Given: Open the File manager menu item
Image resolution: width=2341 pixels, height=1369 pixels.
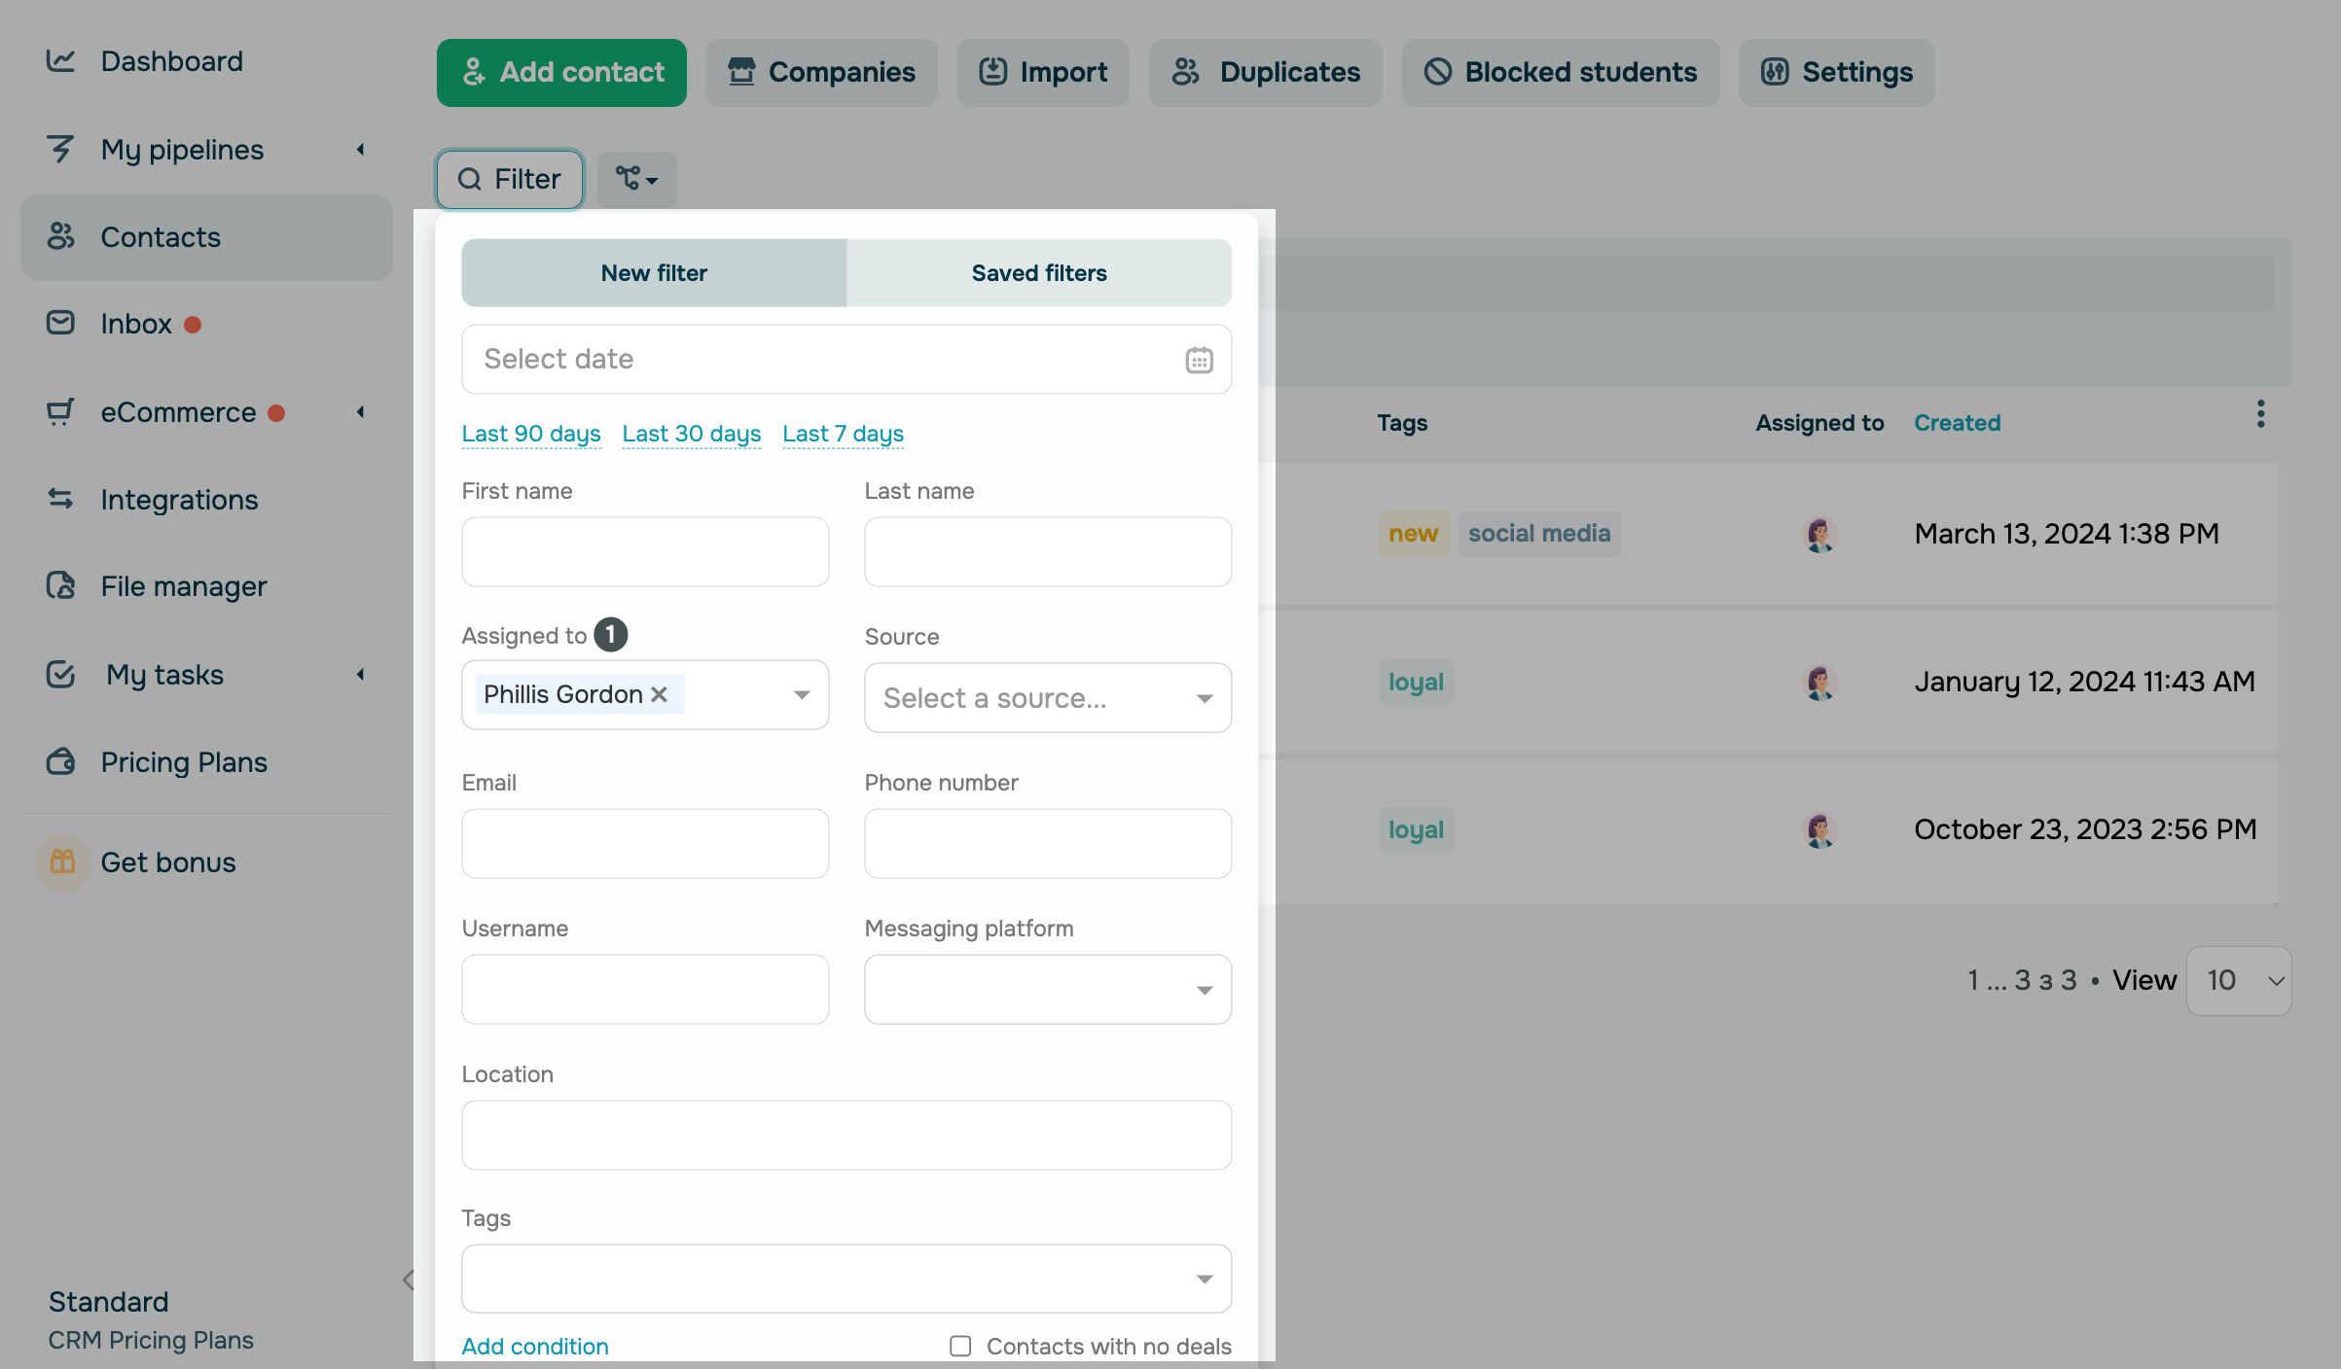Looking at the screenshot, I should 184,586.
